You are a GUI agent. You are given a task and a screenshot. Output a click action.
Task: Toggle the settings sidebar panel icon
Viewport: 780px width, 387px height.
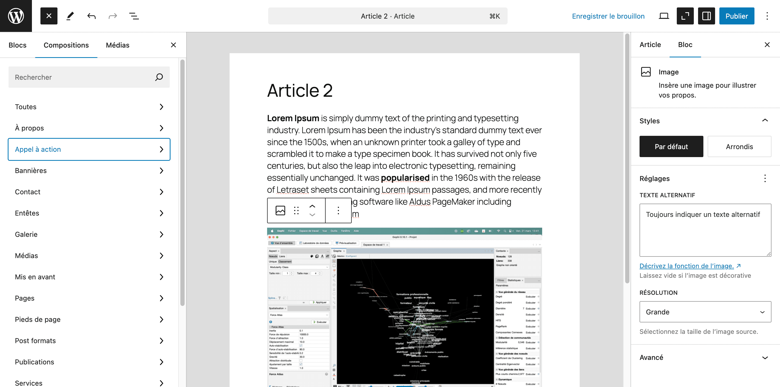coord(706,16)
